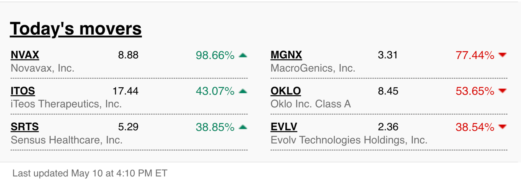Screen dimensions: 521x194
Task: Open the ITOS ticker link
Action: point(23,91)
